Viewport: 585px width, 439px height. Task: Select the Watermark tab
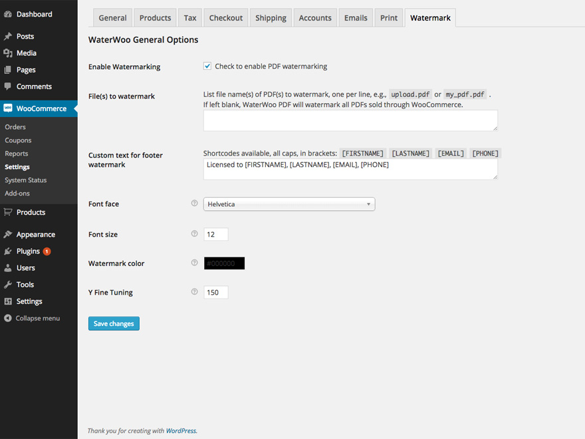click(x=430, y=18)
